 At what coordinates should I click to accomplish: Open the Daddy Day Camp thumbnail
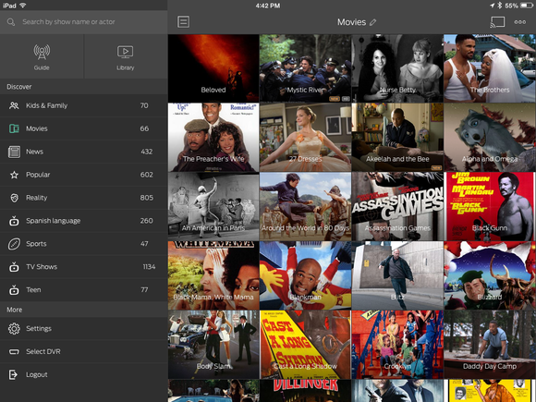(x=490, y=344)
